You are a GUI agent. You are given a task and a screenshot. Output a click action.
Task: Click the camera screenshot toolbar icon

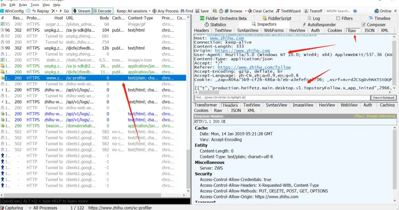pos(215,11)
